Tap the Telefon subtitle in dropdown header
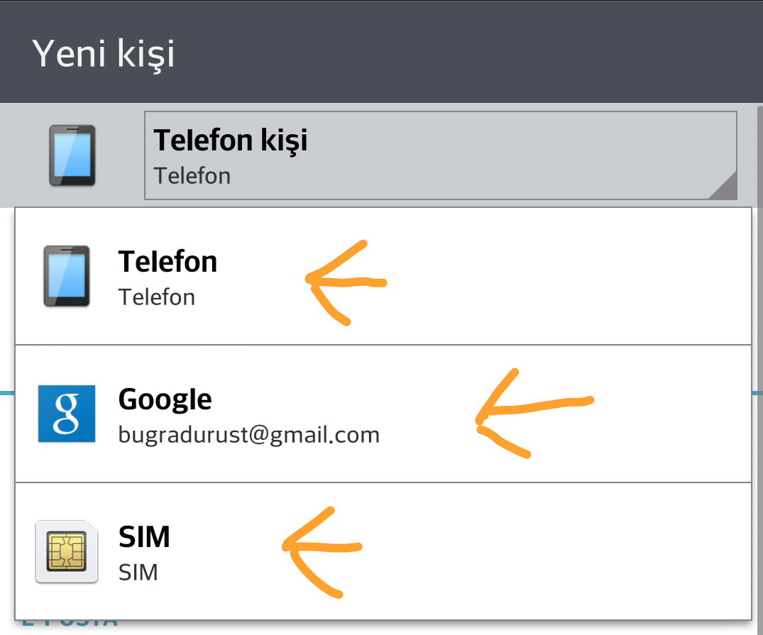Viewport: 763px width, 635px height. coord(192,176)
